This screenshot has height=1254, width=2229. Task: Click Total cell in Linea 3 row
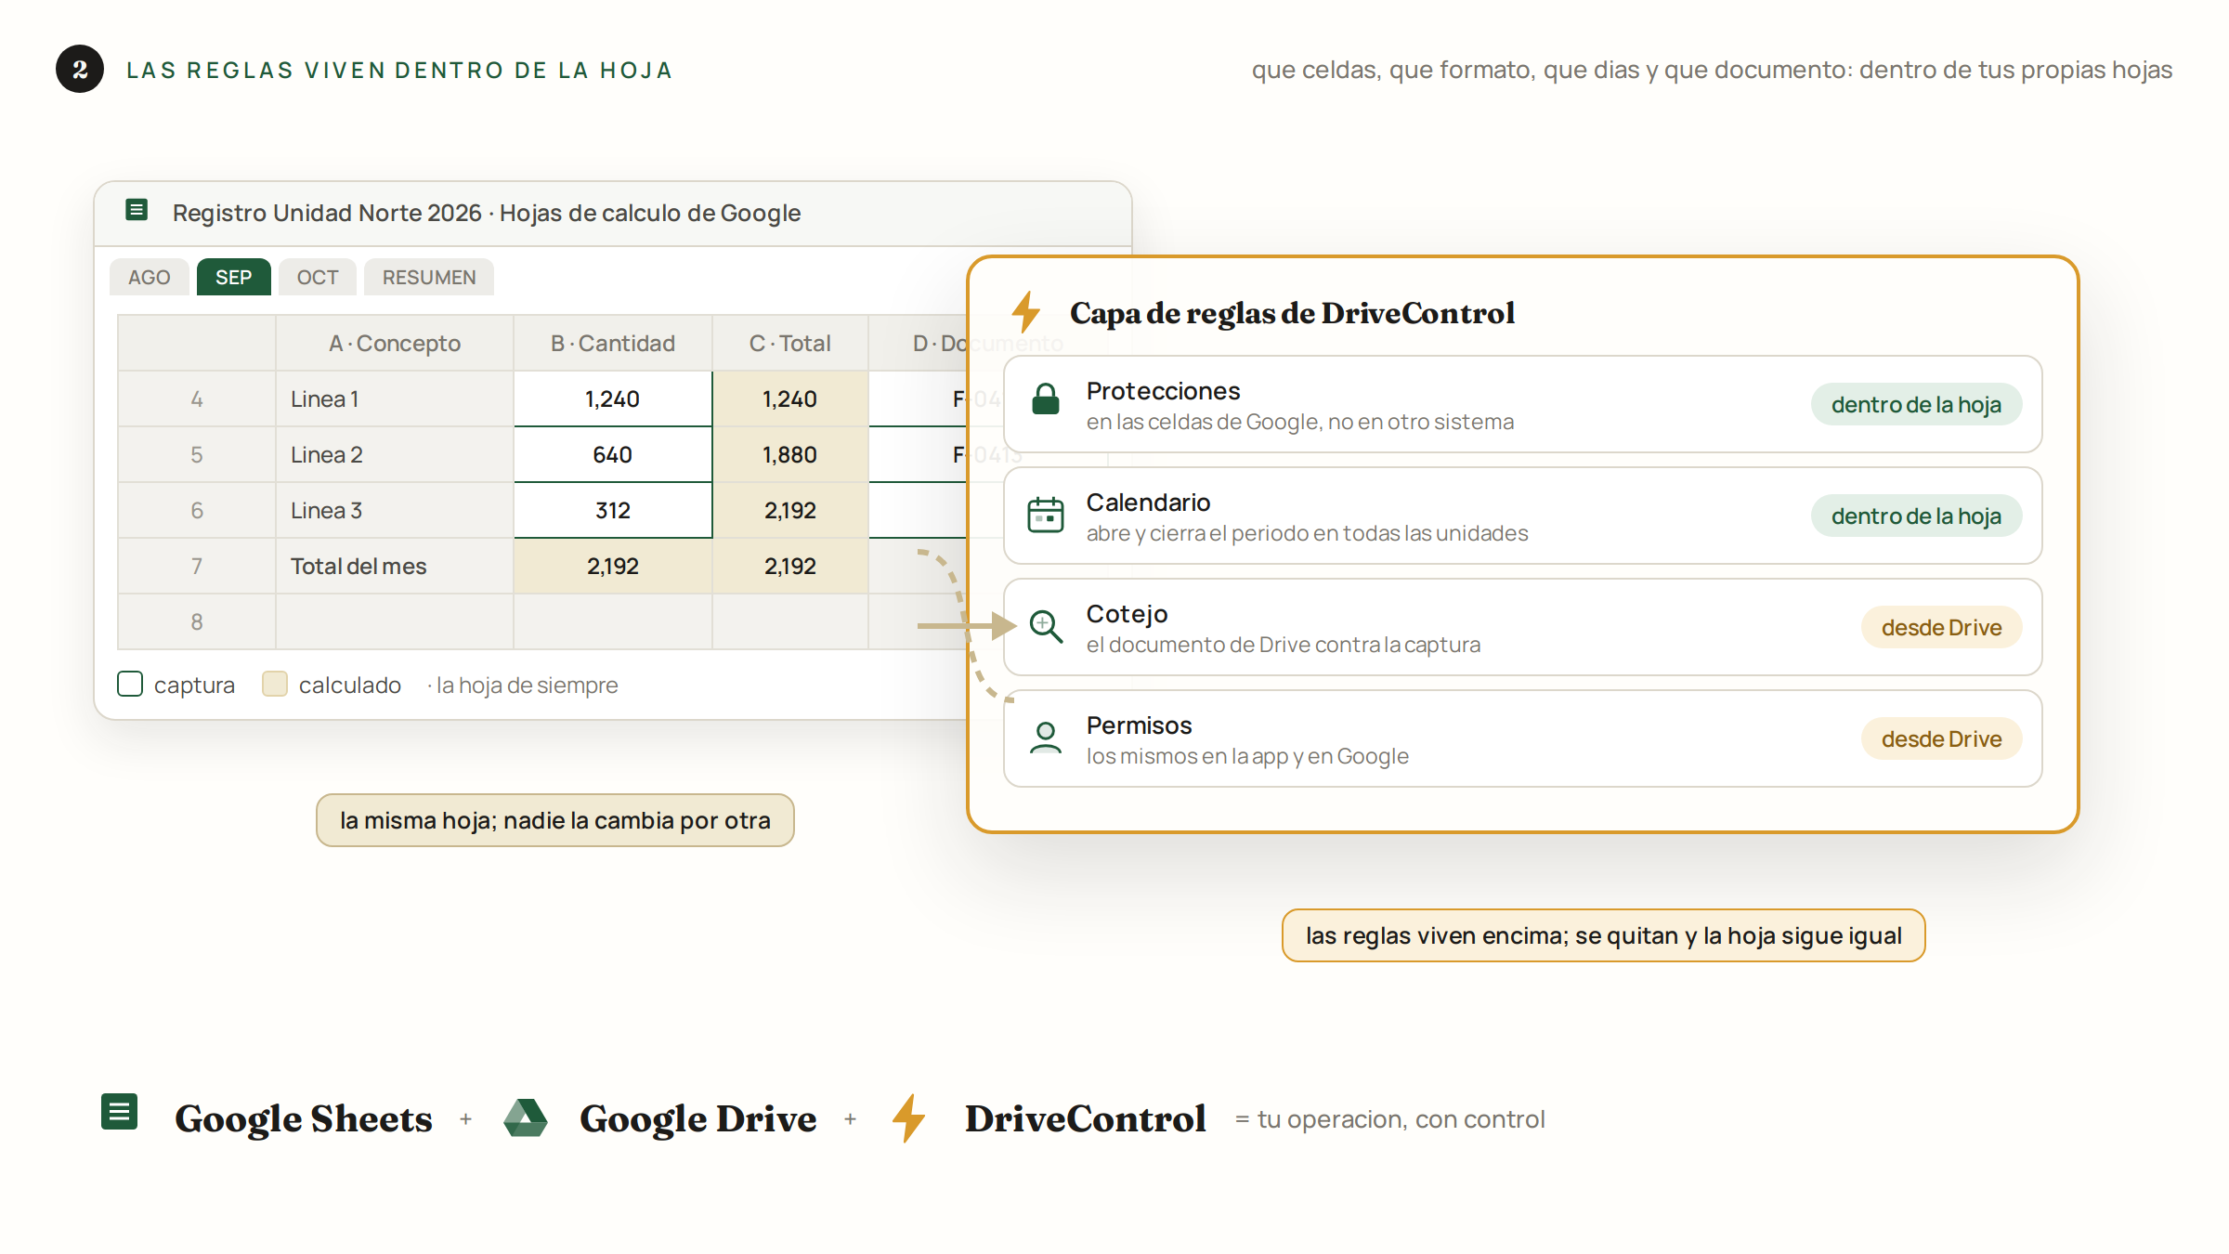[x=790, y=510]
